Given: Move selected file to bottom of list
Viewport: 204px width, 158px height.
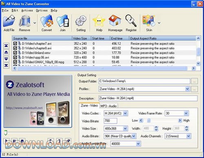Looking at the screenshot, I should pyautogui.click(x=6, y=65).
